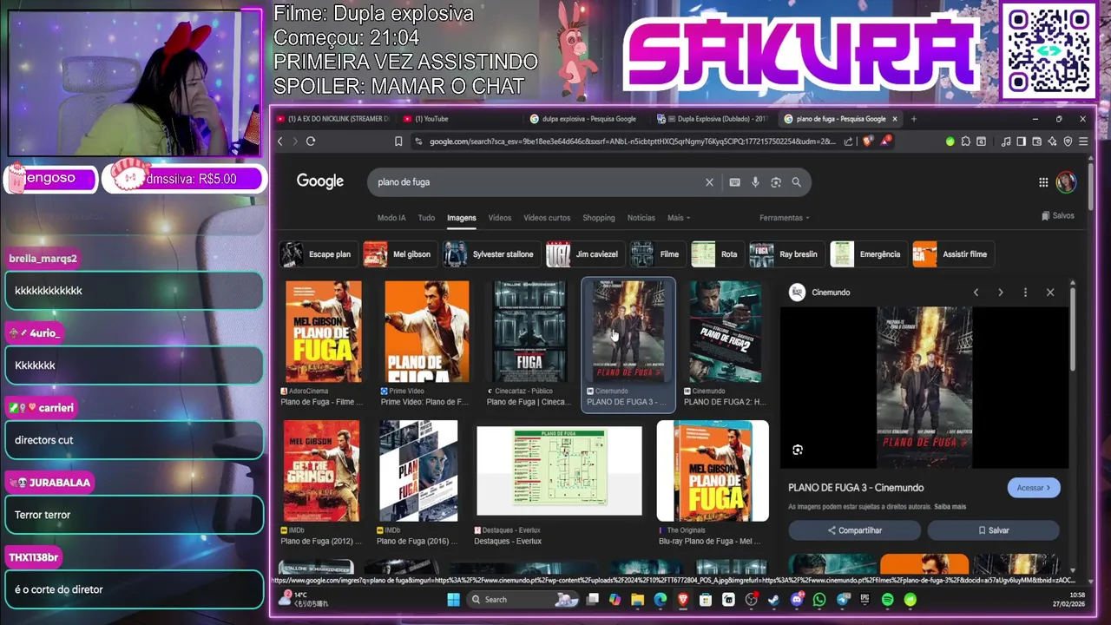This screenshot has width=1111, height=625.
Task: Switch to the Notícias tab
Action: (641, 218)
